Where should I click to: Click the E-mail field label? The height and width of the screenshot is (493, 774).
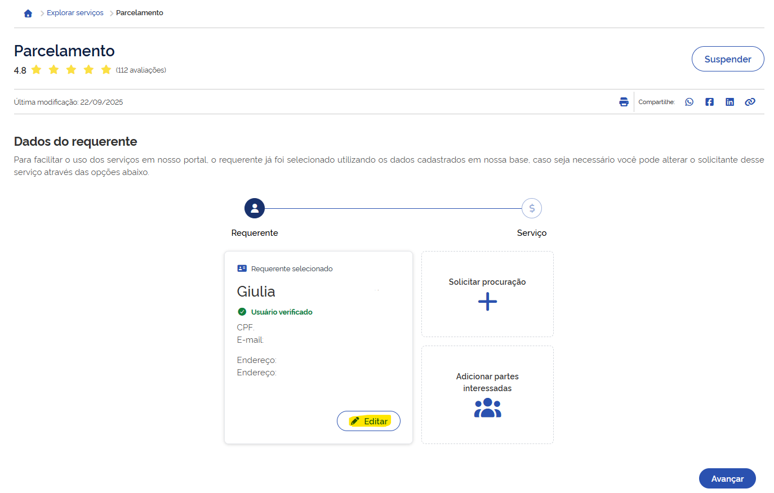(250, 340)
